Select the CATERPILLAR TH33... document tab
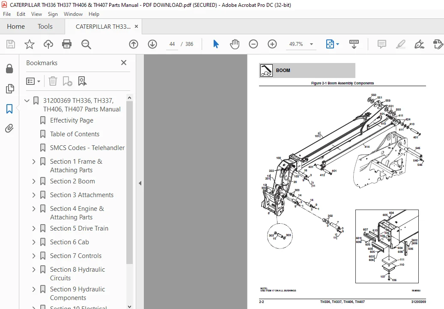This screenshot has width=444, height=309. (x=103, y=27)
